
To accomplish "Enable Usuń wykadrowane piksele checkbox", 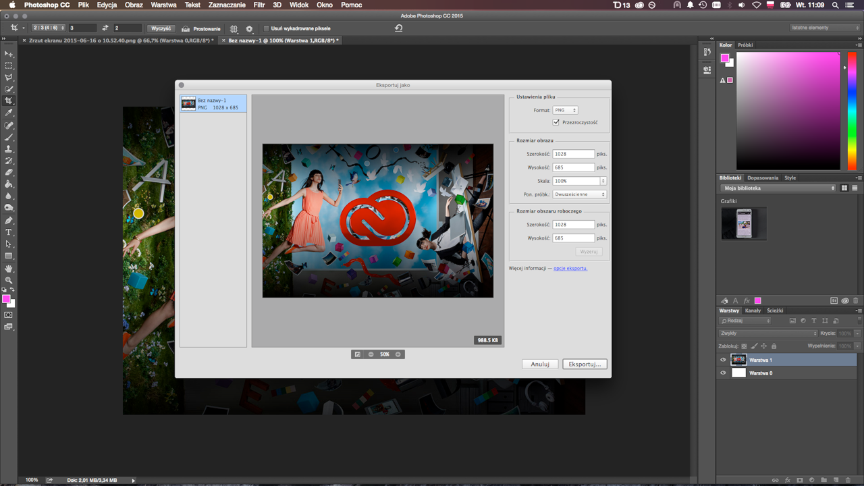I will (266, 29).
